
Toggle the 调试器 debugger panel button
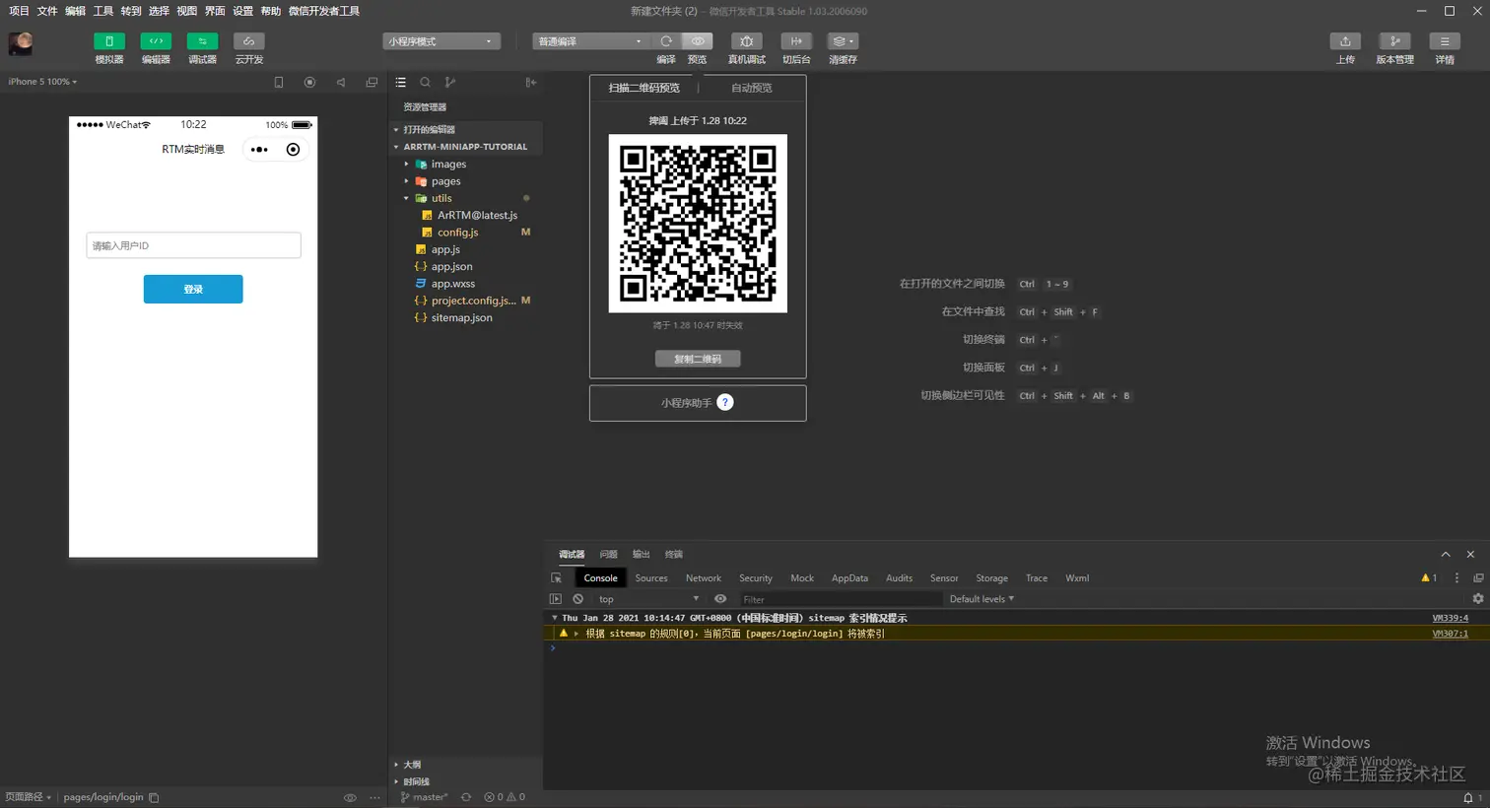[202, 41]
